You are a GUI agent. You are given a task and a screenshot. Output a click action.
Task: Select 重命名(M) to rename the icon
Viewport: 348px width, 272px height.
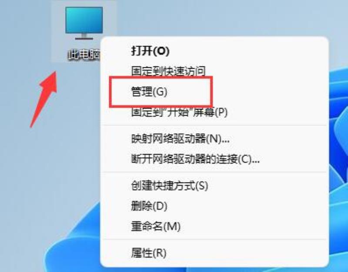156,226
